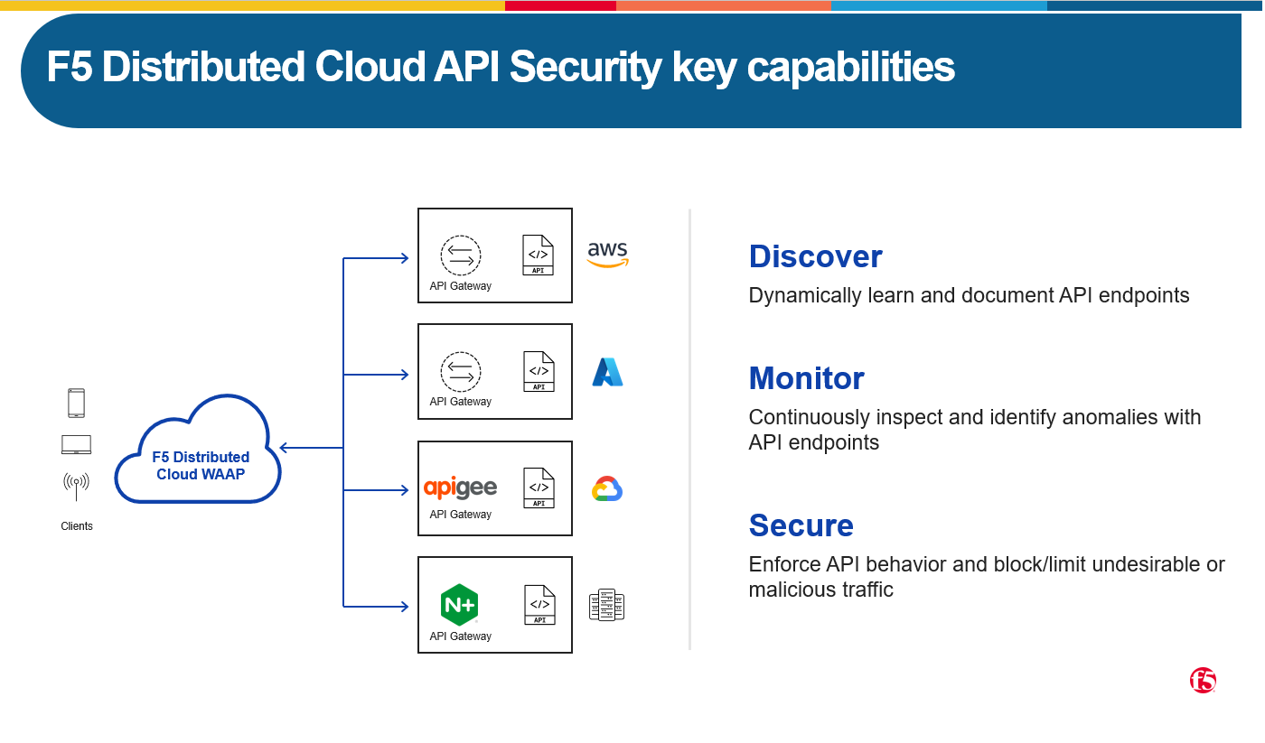Select the slide title text
The width and height of the screenshot is (1265, 743).
point(501,68)
